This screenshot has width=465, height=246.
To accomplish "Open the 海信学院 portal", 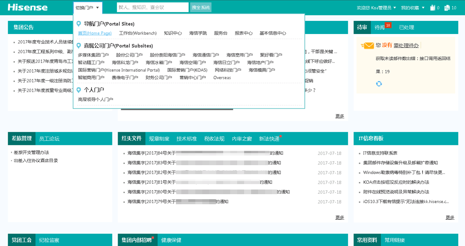I will [x=198, y=33].
